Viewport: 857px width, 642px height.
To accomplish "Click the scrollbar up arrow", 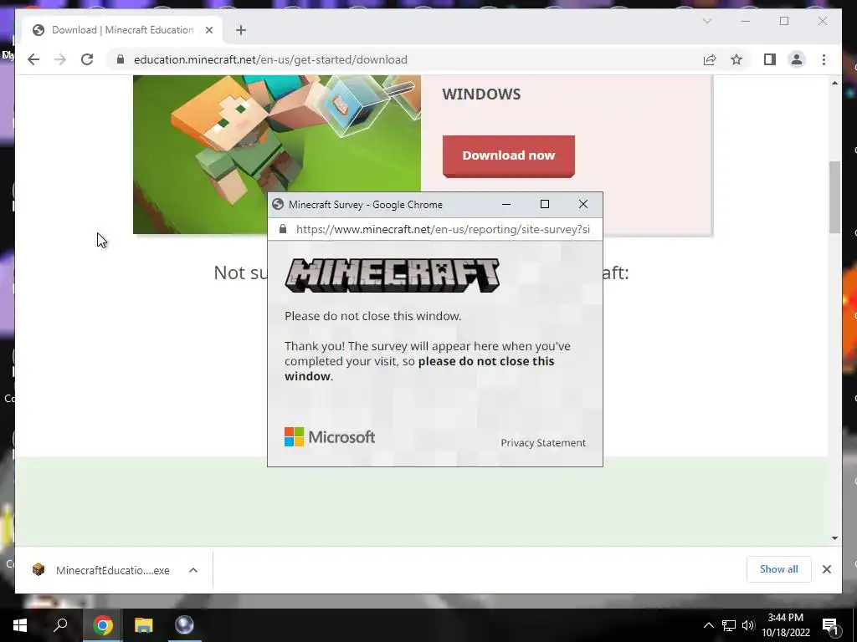I will 834,83.
